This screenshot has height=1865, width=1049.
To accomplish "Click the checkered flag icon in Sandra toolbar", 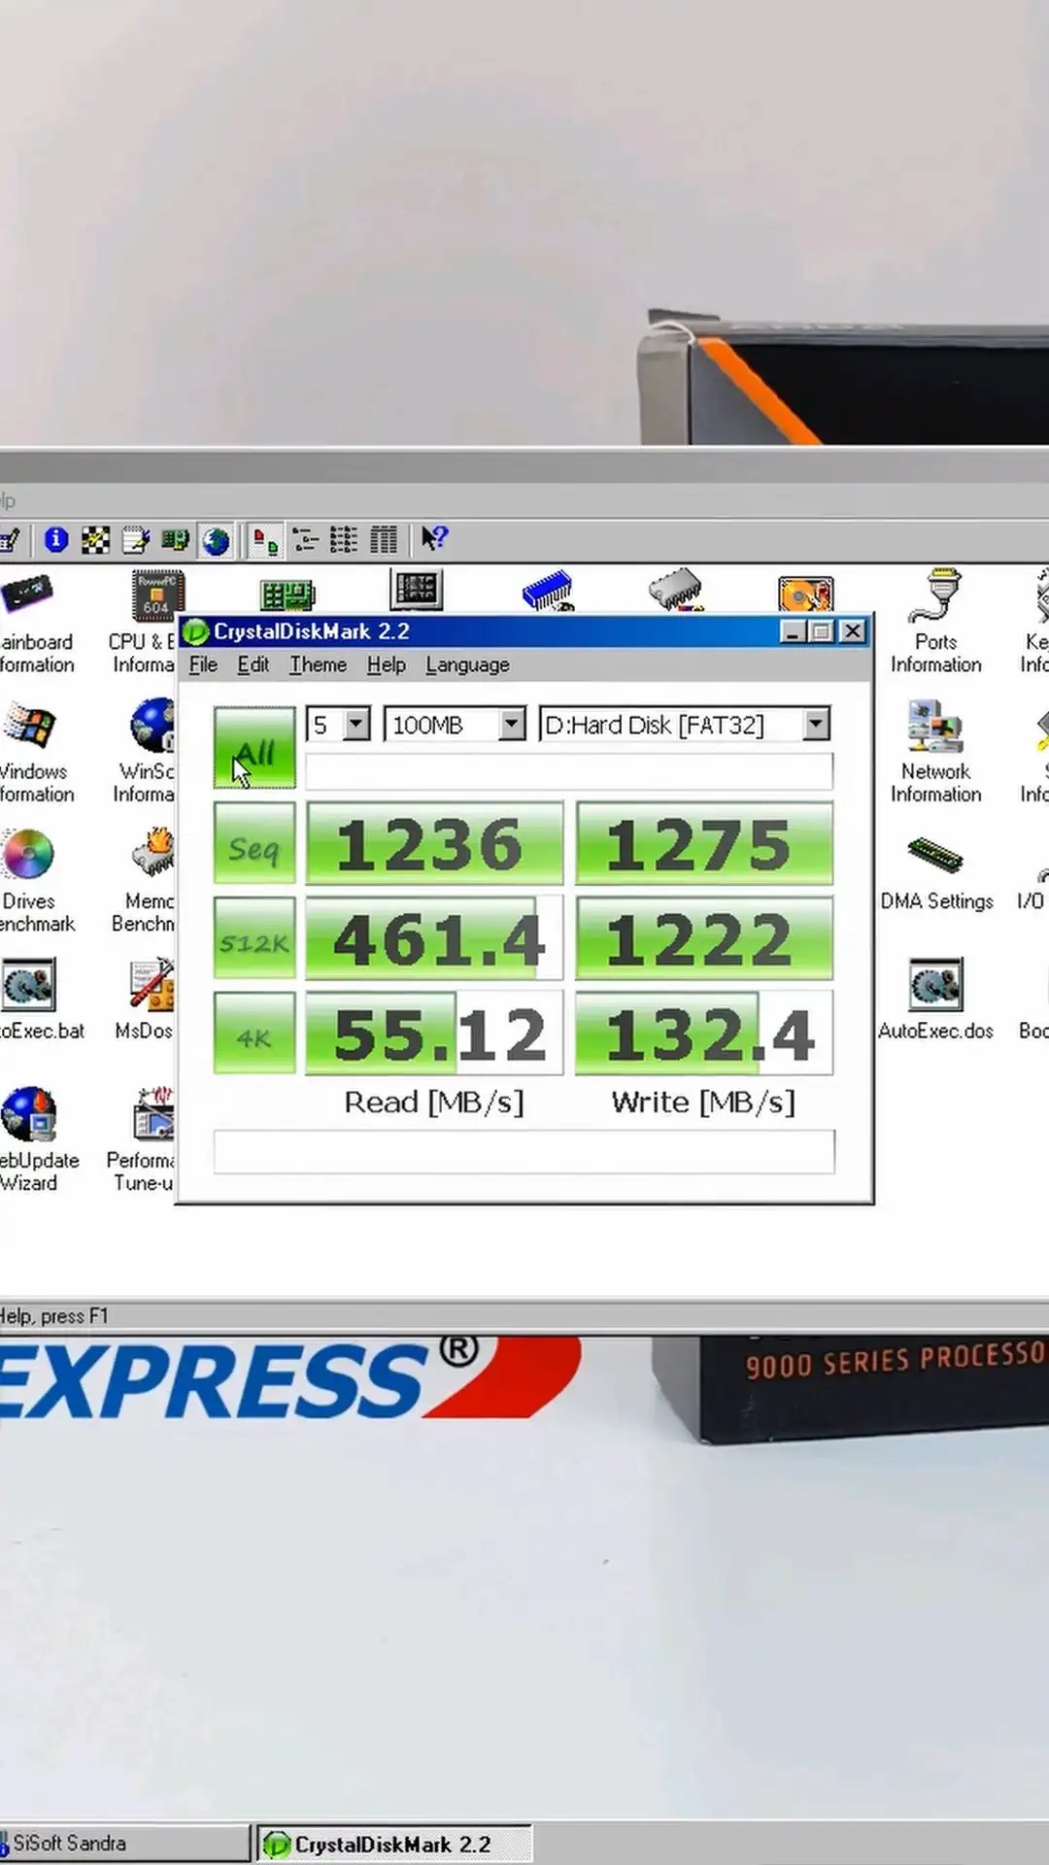I will tap(95, 539).
